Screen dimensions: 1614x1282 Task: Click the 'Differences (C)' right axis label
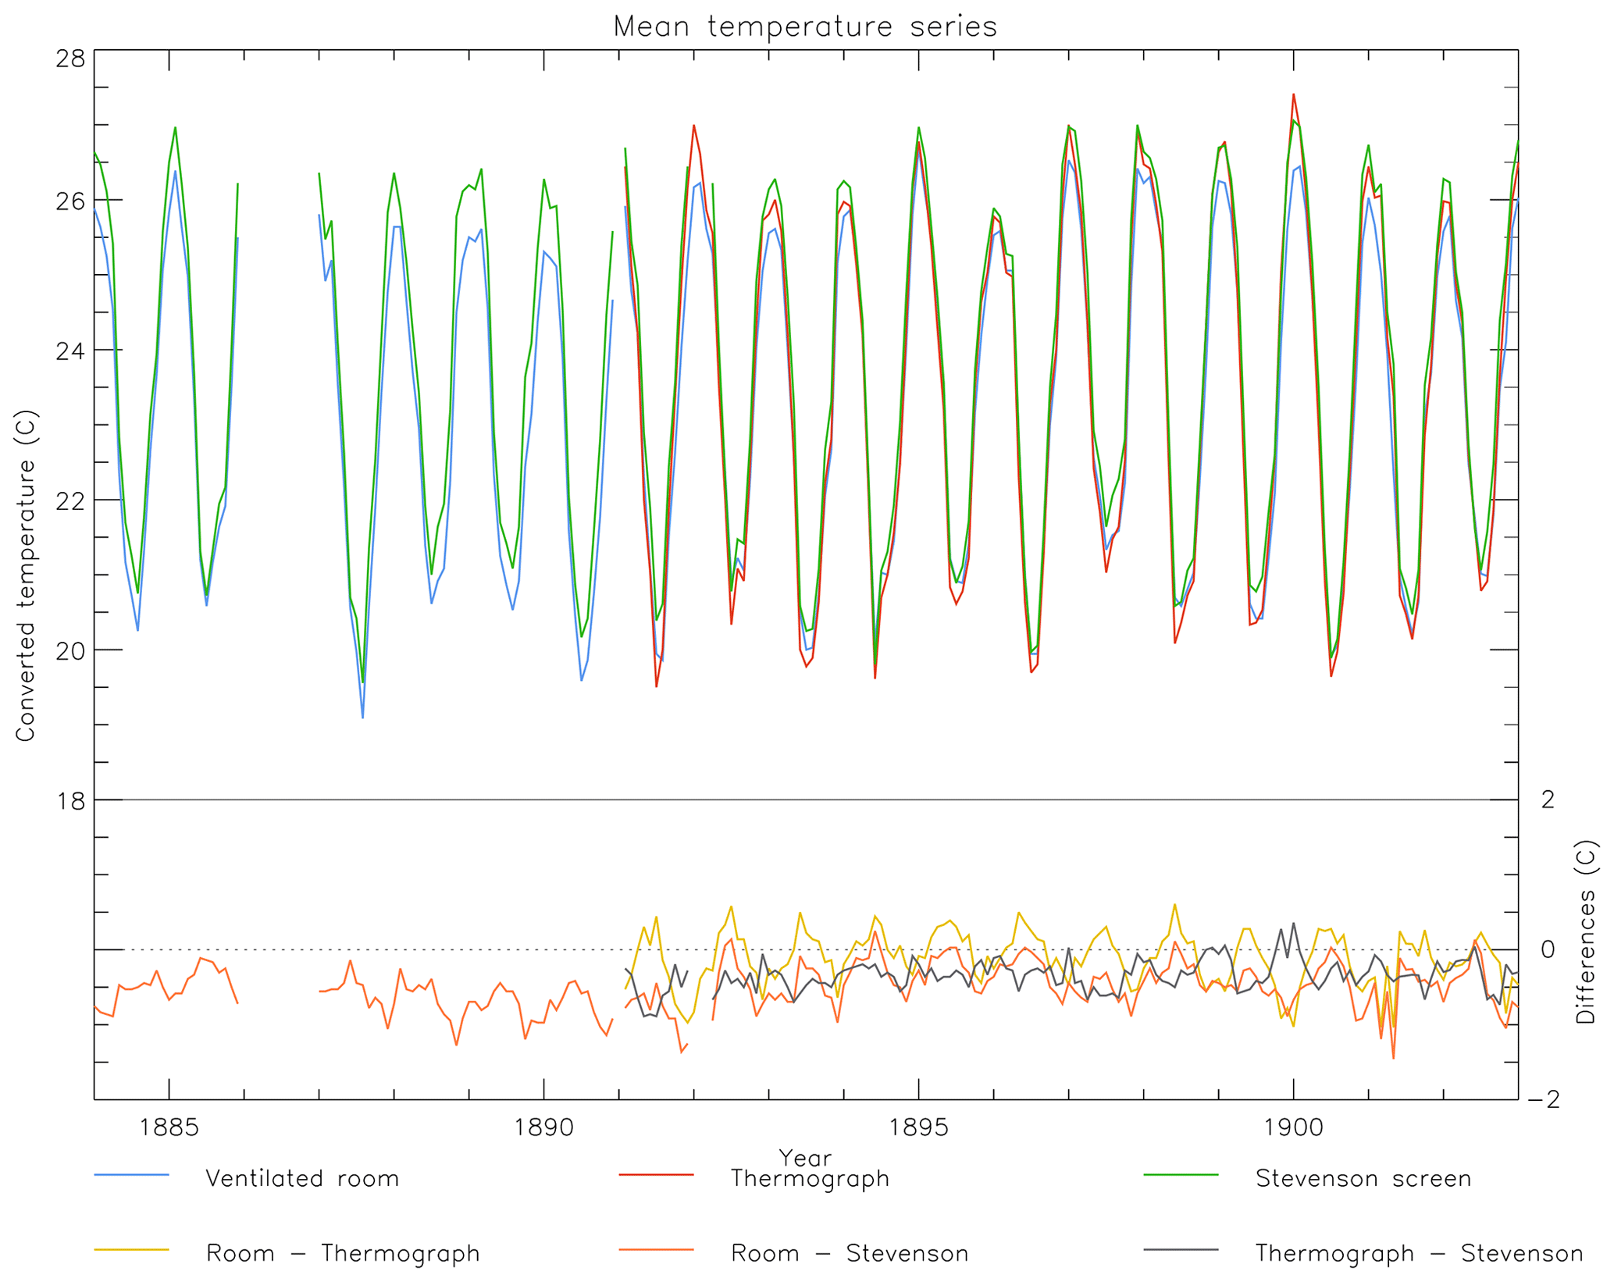click(x=1585, y=932)
